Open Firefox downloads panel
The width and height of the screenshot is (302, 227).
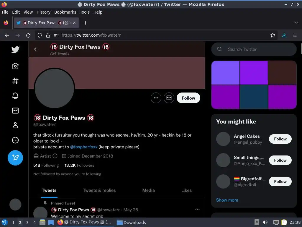[x=284, y=35]
